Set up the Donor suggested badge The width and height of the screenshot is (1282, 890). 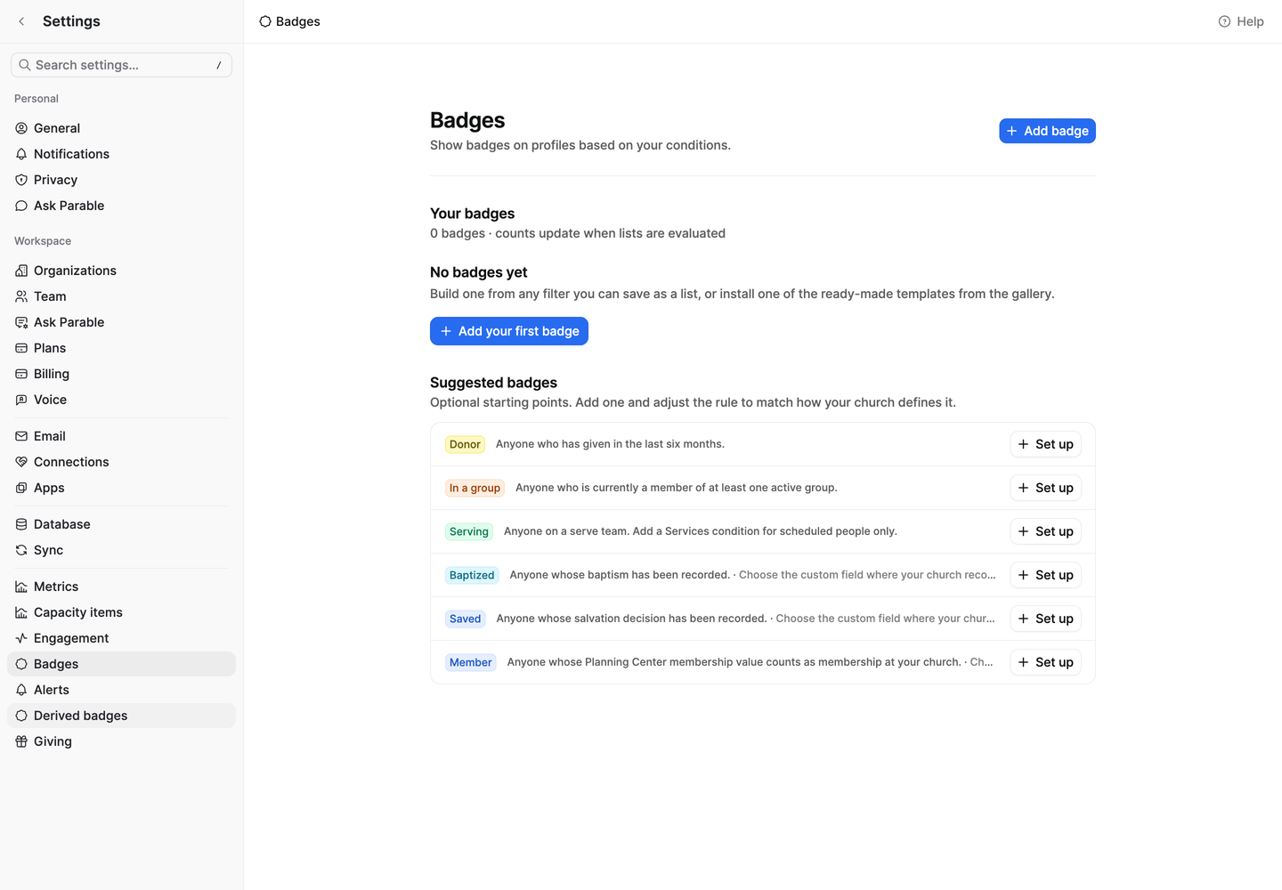(x=1046, y=444)
